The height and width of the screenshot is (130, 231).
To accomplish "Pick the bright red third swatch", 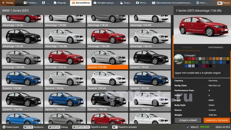I will click(x=193, y=58).
